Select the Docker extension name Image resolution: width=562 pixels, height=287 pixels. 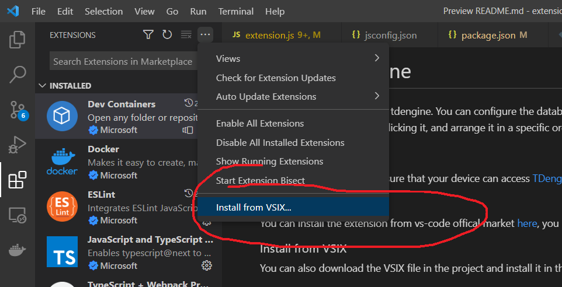[103, 149]
